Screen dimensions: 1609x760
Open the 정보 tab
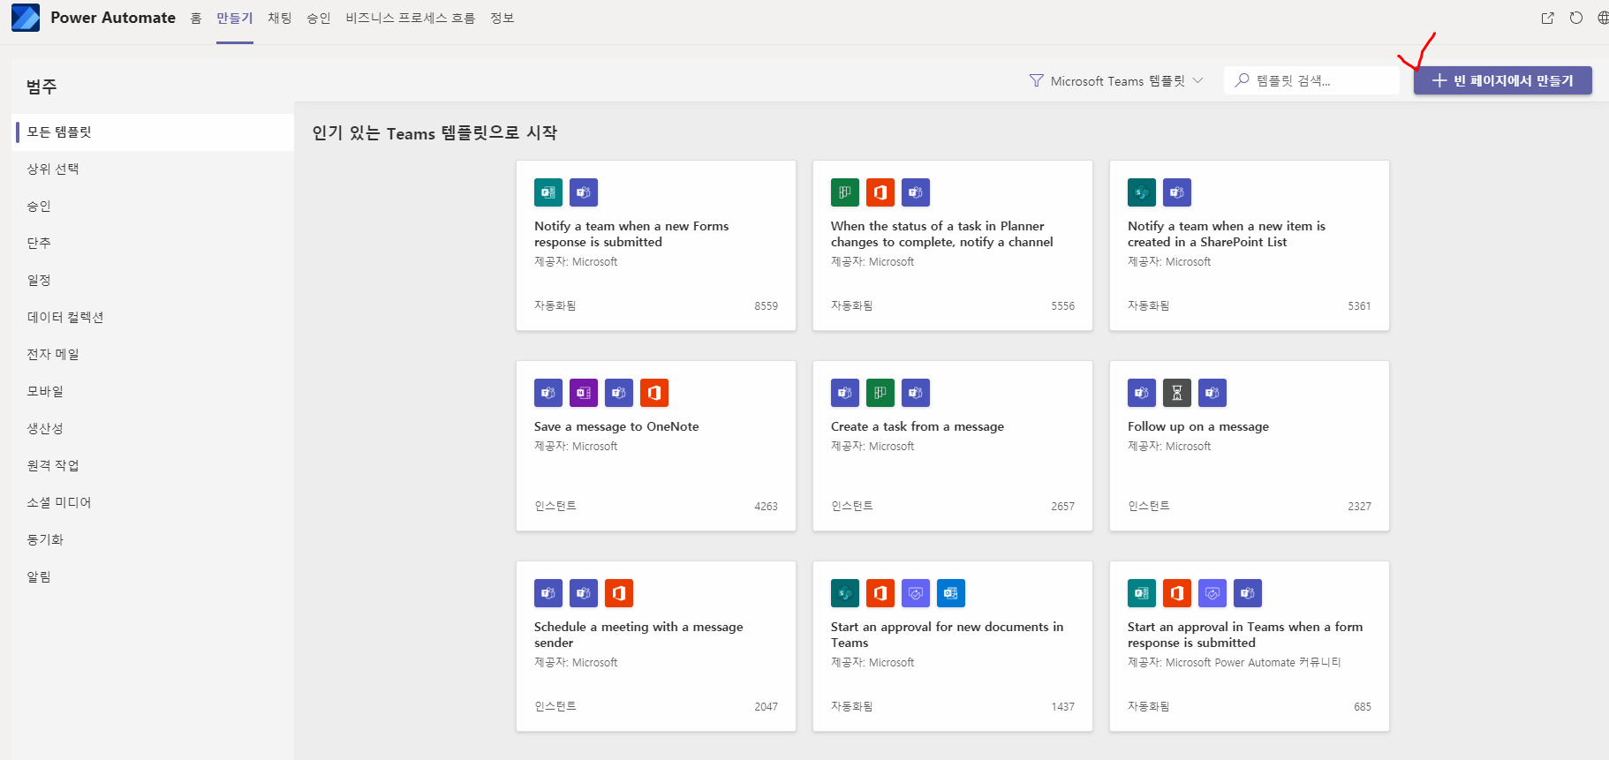(502, 18)
